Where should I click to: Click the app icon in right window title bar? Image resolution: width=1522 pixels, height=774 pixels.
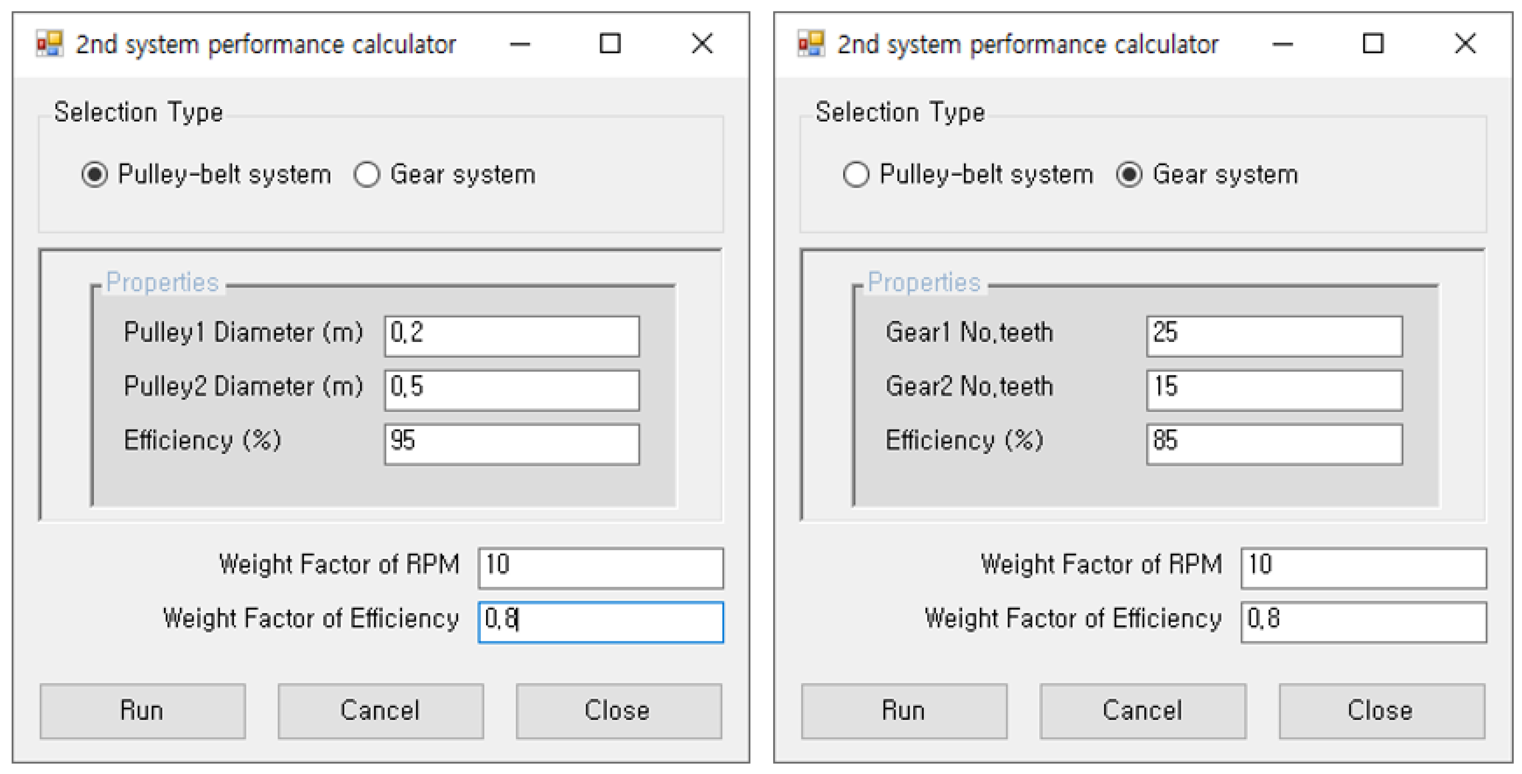click(x=811, y=44)
